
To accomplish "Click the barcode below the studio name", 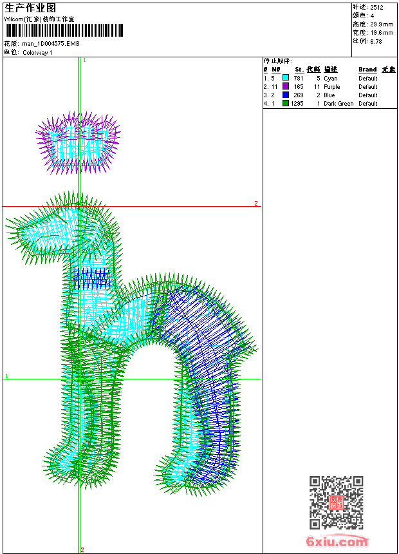I will click(x=64, y=30).
